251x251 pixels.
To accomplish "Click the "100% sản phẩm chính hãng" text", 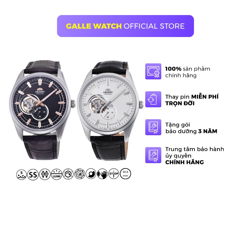I will tap(188, 72).
